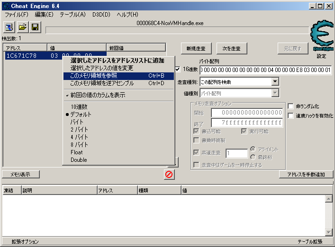Viewport: 335px width, 247px height.
Task: Click 拡張オプション in the status bar
Action: 25,241
